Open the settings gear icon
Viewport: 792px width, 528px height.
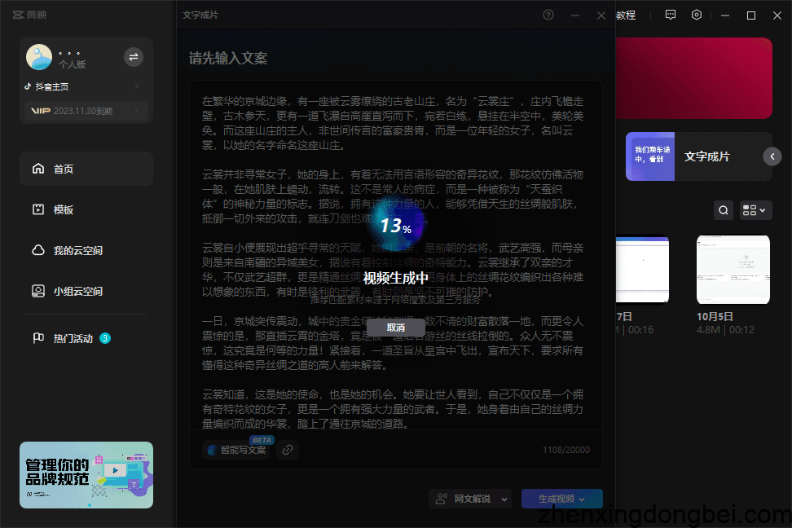[x=696, y=15]
